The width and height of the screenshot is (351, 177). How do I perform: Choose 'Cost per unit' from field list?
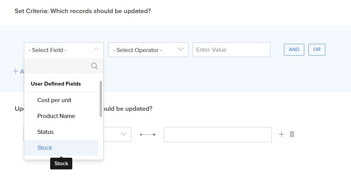(54, 100)
